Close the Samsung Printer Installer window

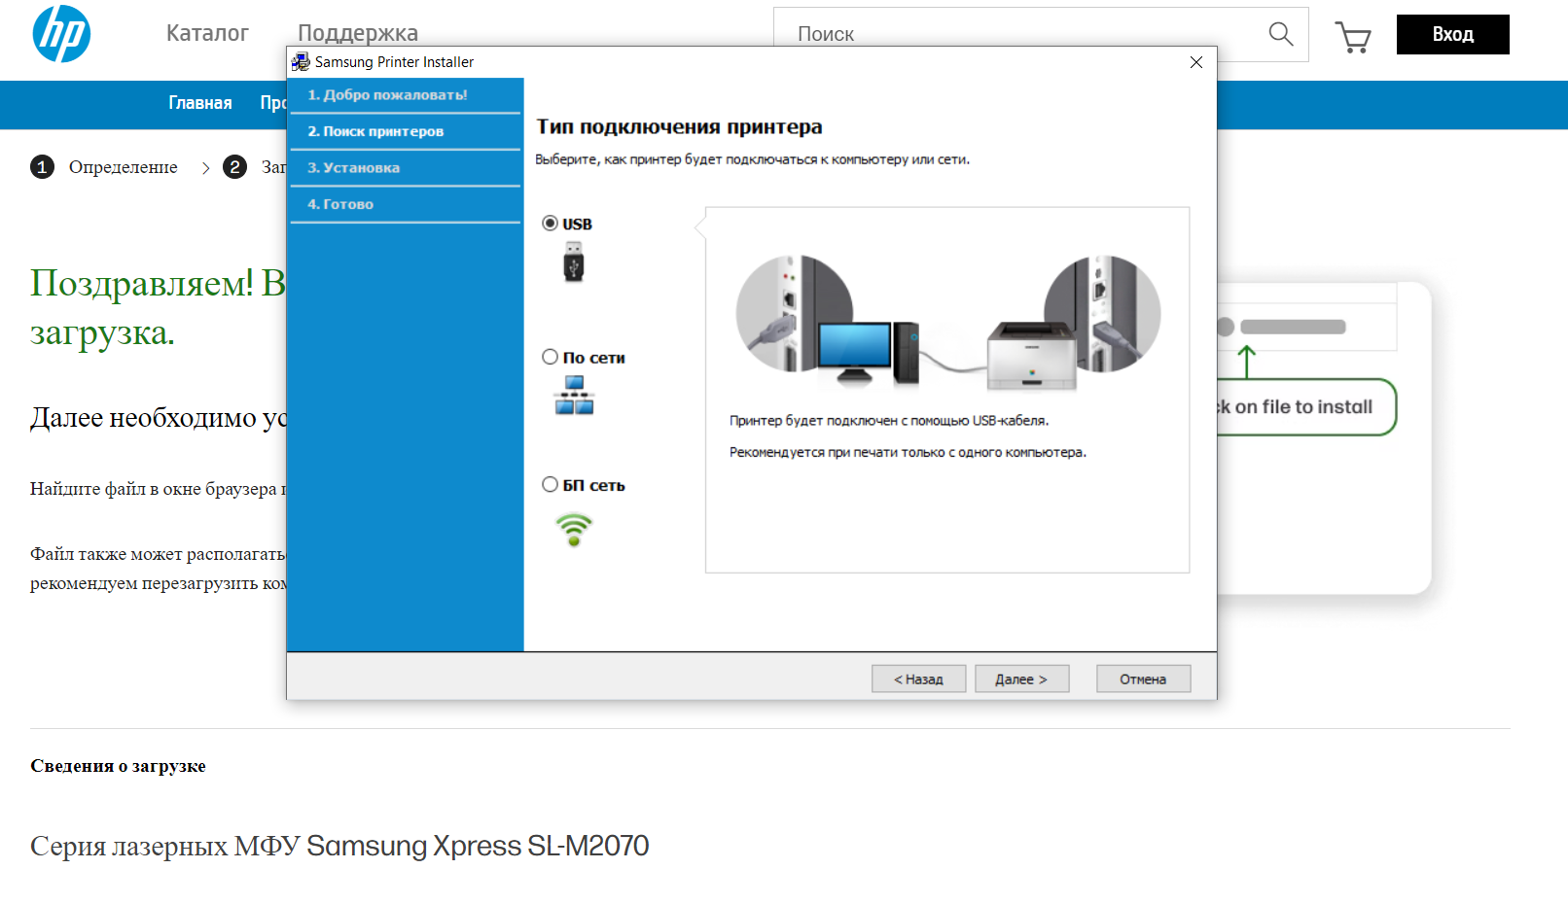coord(1196,62)
